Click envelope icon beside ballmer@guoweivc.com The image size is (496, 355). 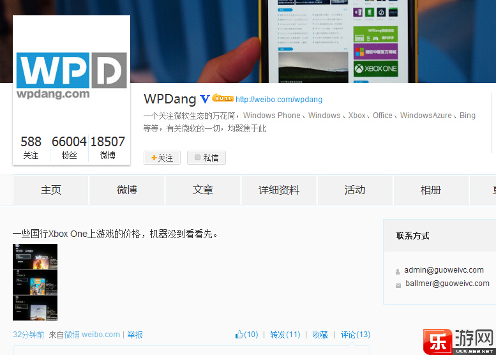(x=398, y=285)
